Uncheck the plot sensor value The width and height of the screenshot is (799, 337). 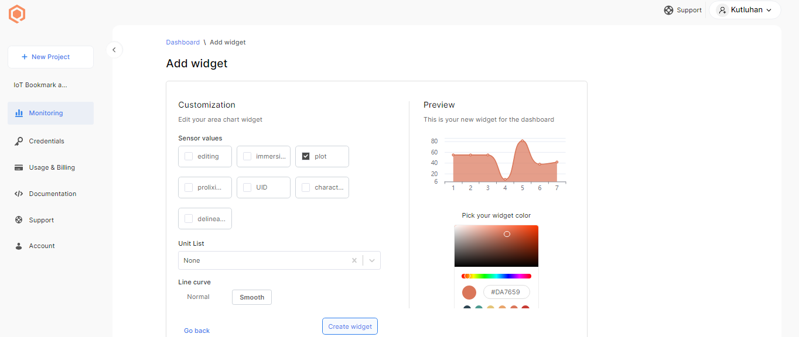click(x=305, y=156)
